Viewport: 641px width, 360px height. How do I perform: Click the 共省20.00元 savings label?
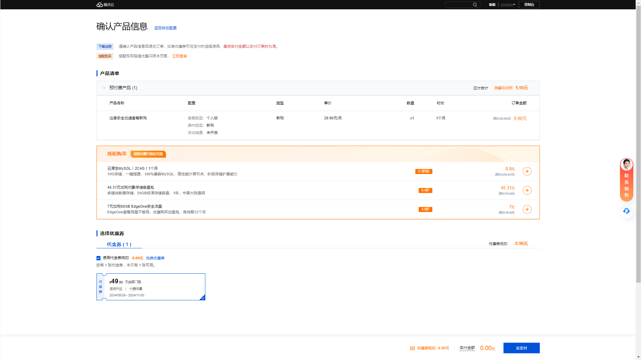point(503,88)
